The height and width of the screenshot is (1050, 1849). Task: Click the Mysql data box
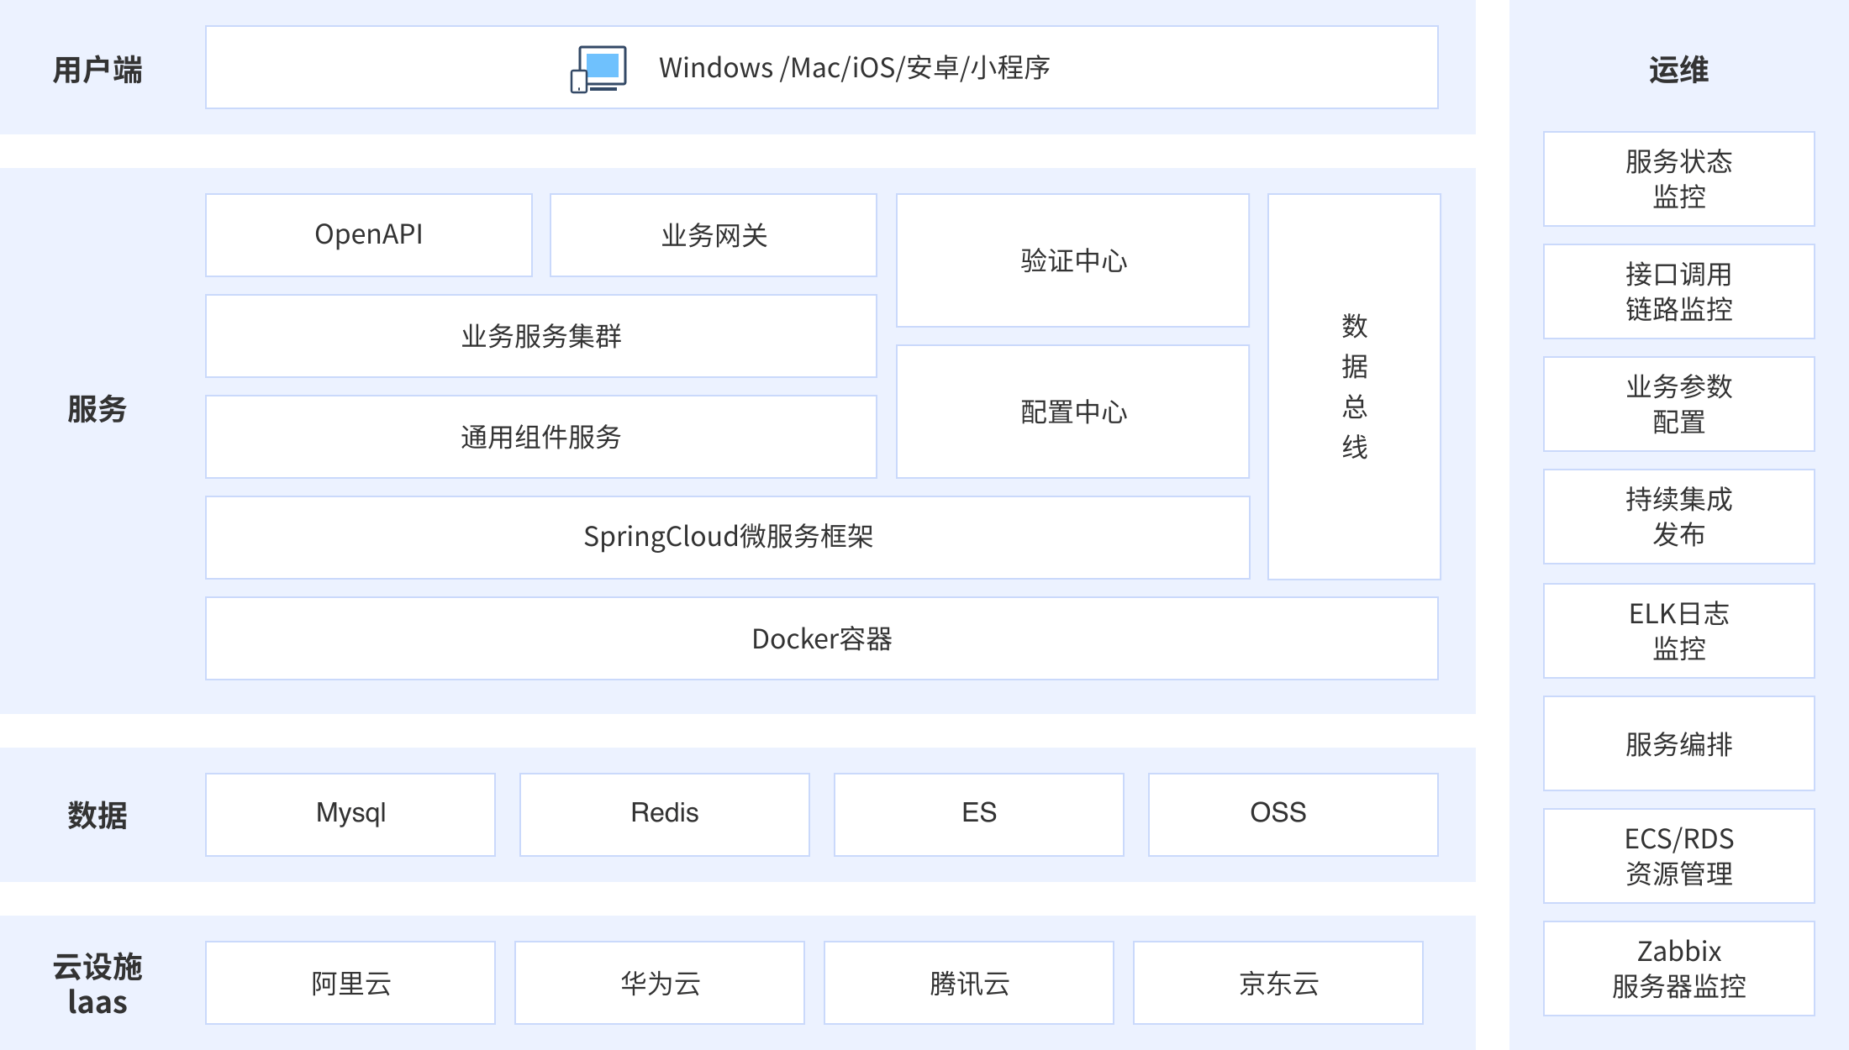[x=350, y=814]
